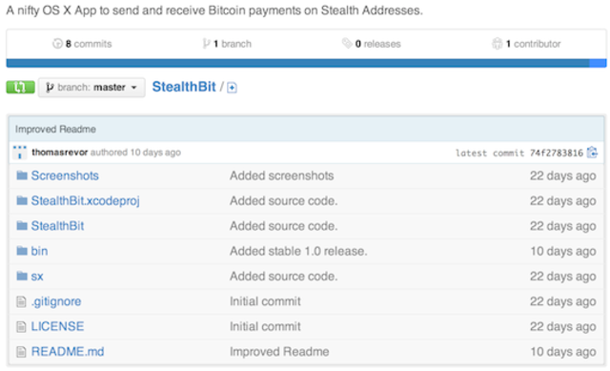This screenshot has width=610, height=371.
Task: Click the 10 days ago timestamp on bin row
Action: pos(563,251)
